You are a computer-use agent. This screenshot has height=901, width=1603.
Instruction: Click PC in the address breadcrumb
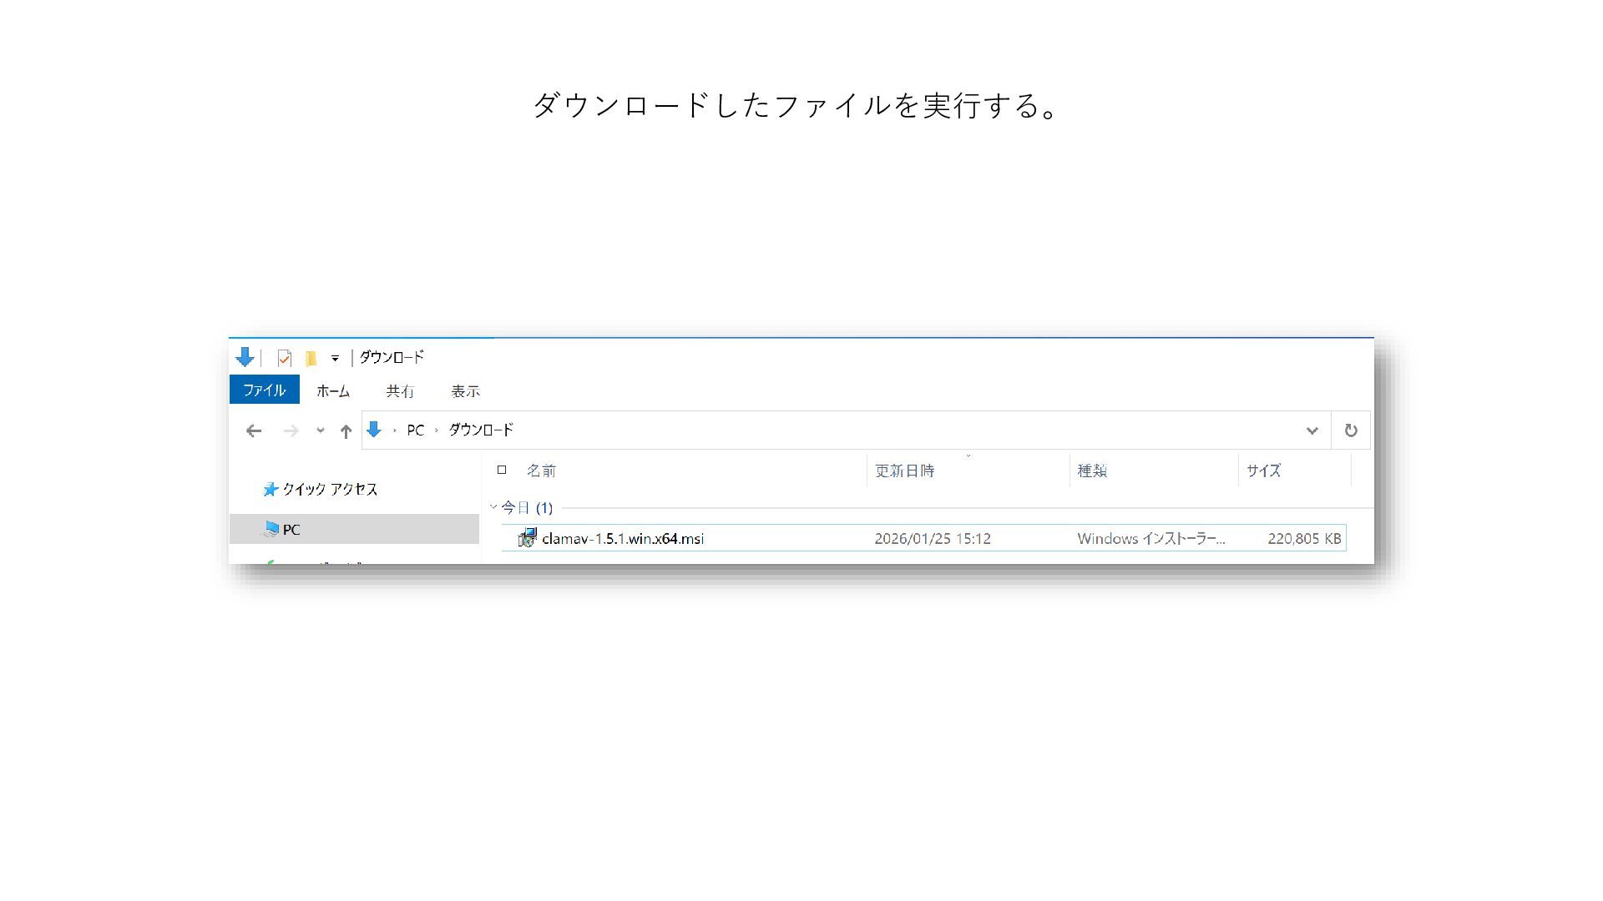coord(415,430)
